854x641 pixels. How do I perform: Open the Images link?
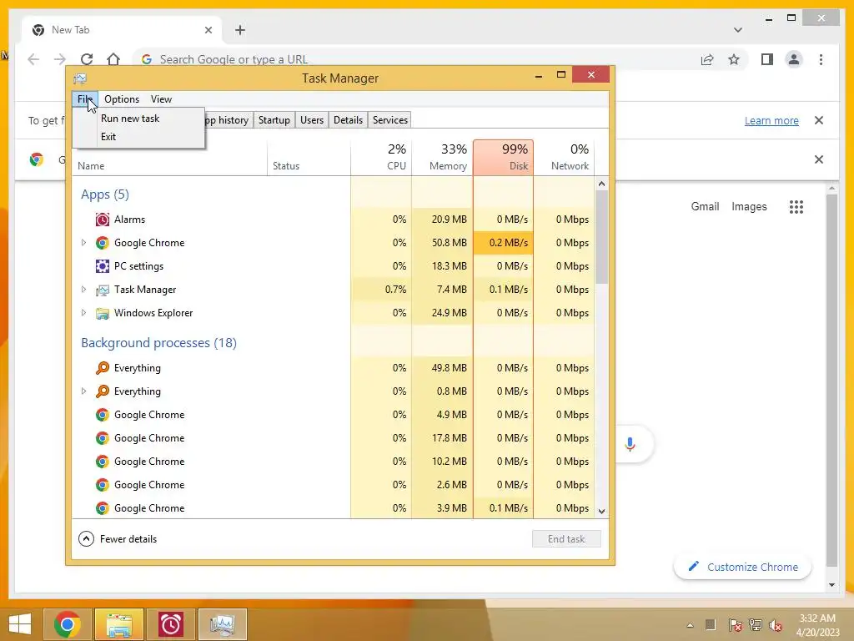(x=749, y=207)
